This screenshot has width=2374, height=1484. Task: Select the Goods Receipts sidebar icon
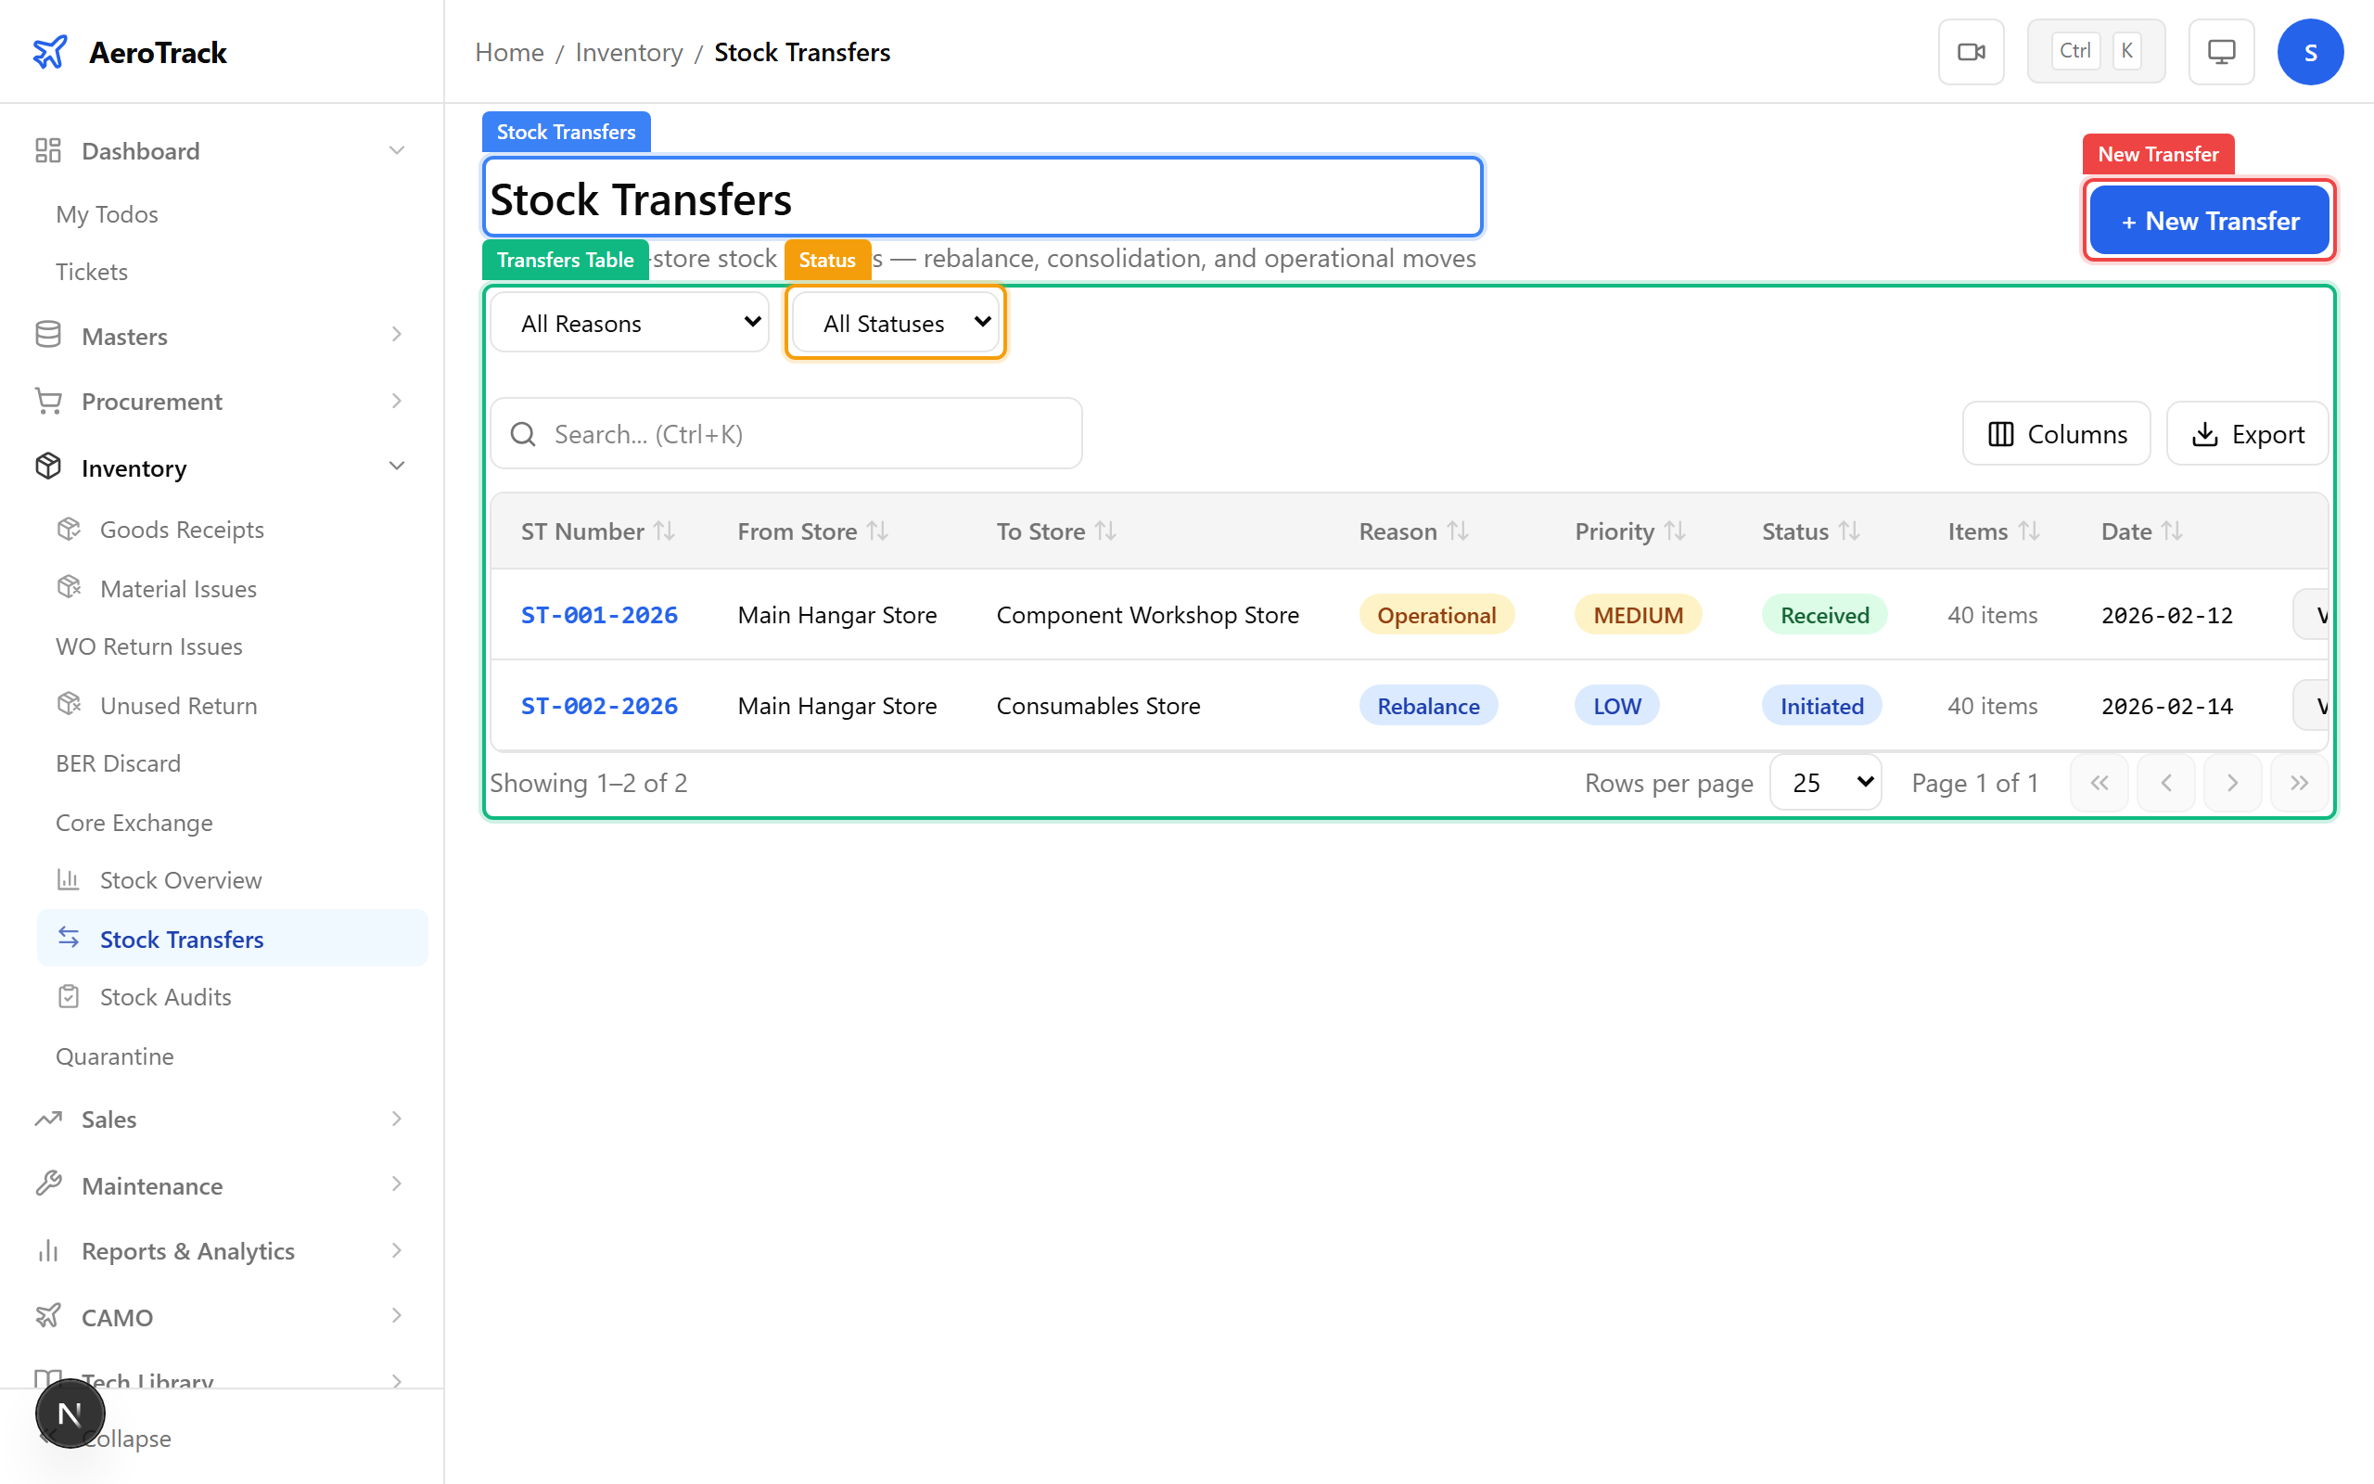click(69, 528)
